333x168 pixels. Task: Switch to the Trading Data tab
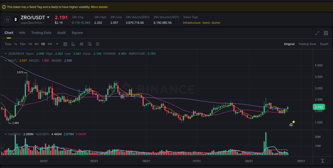pyautogui.click(x=41, y=33)
